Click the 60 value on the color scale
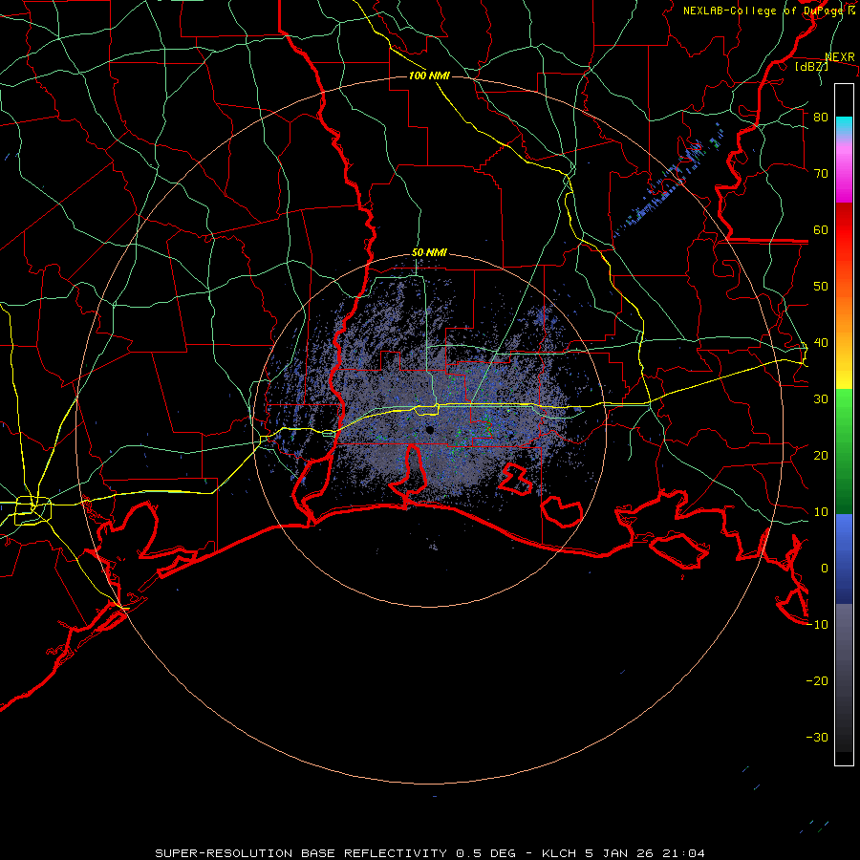This screenshot has height=860, width=860. pos(821,229)
